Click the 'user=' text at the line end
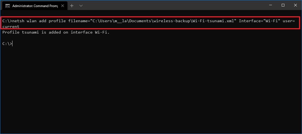Image resolution: width=302 pixels, height=134 pixels. pos(289,21)
